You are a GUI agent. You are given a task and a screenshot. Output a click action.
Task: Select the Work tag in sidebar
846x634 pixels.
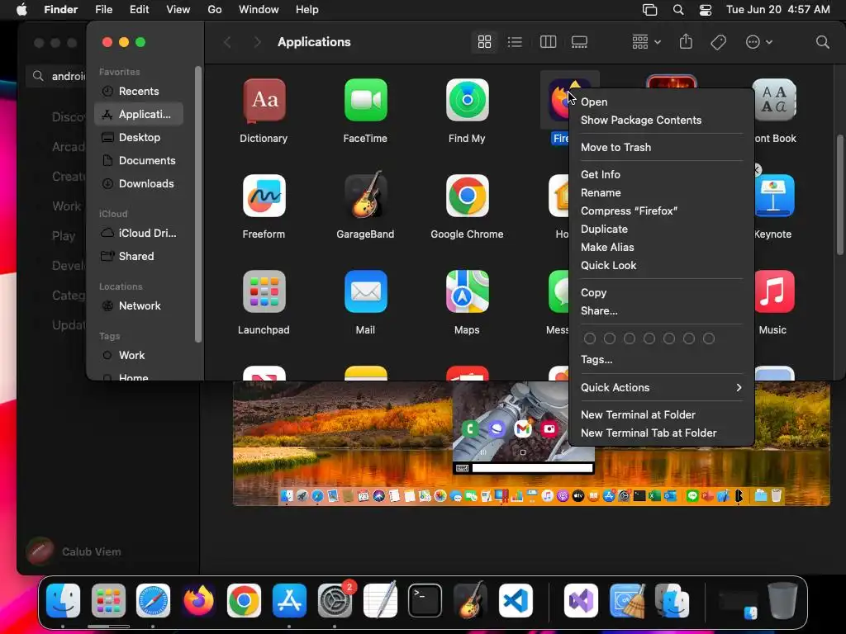click(139, 355)
